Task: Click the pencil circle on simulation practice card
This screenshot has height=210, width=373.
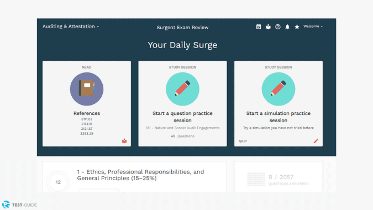Action: pyautogui.click(x=279, y=89)
